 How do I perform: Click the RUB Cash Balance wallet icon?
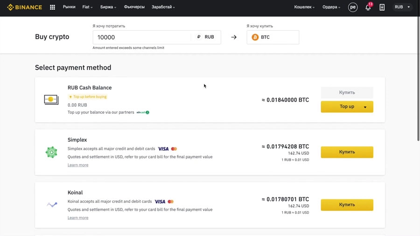point(51,99)
